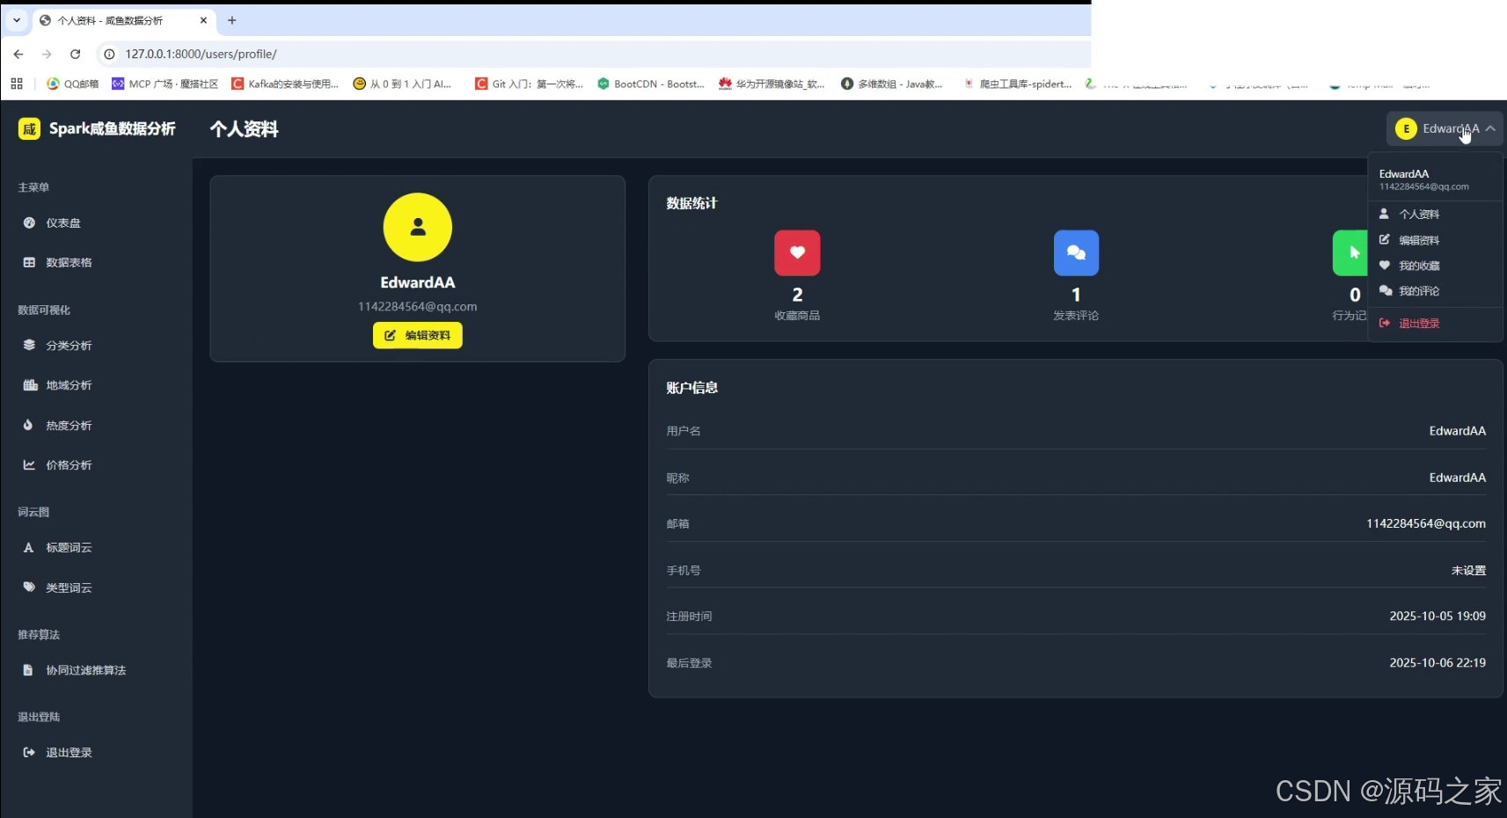Click the 发表评论 count 1
Screen dimensions: 1507x818
(x=1076, y=295)
